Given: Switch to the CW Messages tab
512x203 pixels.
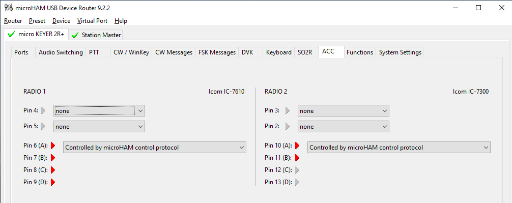Looking at the screenshot, I should click(174, 52).
